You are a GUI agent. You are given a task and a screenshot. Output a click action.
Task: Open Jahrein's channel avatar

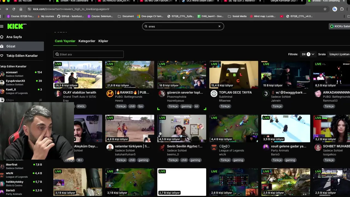266,94
